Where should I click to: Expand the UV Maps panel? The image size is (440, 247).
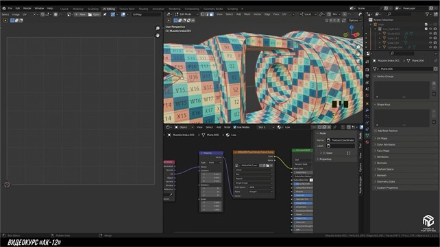pyautogui.click(x=382, y=138)
